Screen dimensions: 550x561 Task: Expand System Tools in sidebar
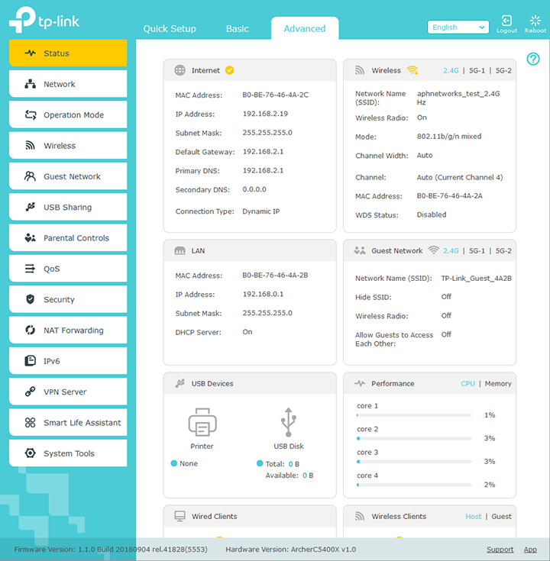coord(68,453)
